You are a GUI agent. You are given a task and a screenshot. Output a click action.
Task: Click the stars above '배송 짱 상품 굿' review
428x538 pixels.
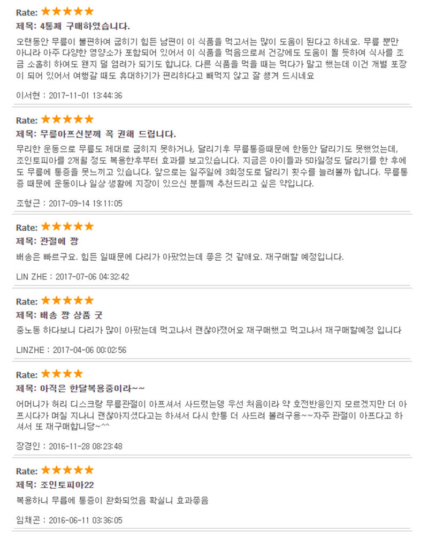(x=67, y=300)
